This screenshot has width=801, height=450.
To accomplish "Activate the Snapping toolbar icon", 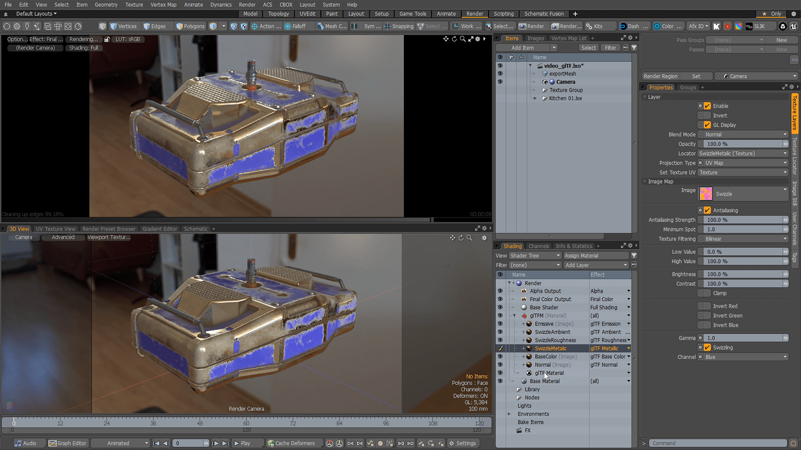I will (388, 26).
